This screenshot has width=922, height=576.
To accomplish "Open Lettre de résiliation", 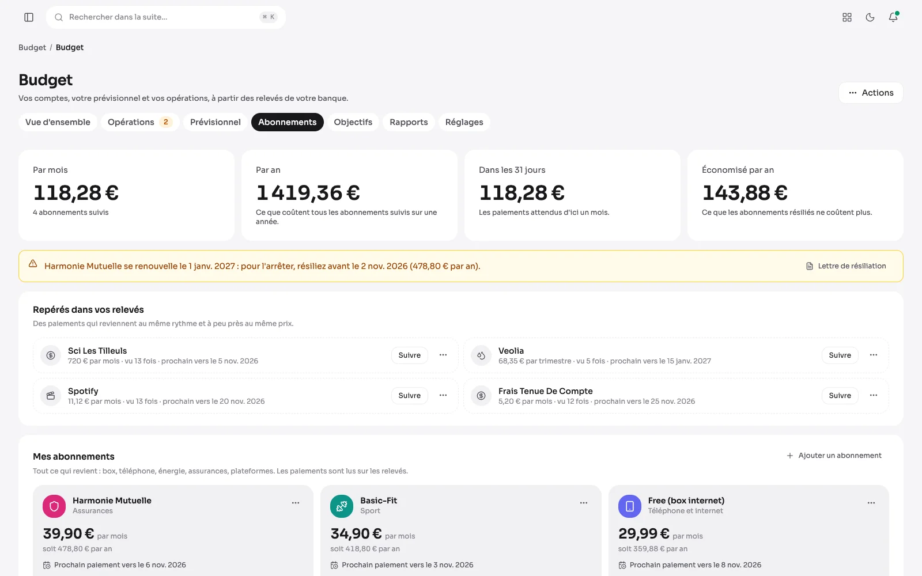I will pyautogui.click(x=846, y=266).
